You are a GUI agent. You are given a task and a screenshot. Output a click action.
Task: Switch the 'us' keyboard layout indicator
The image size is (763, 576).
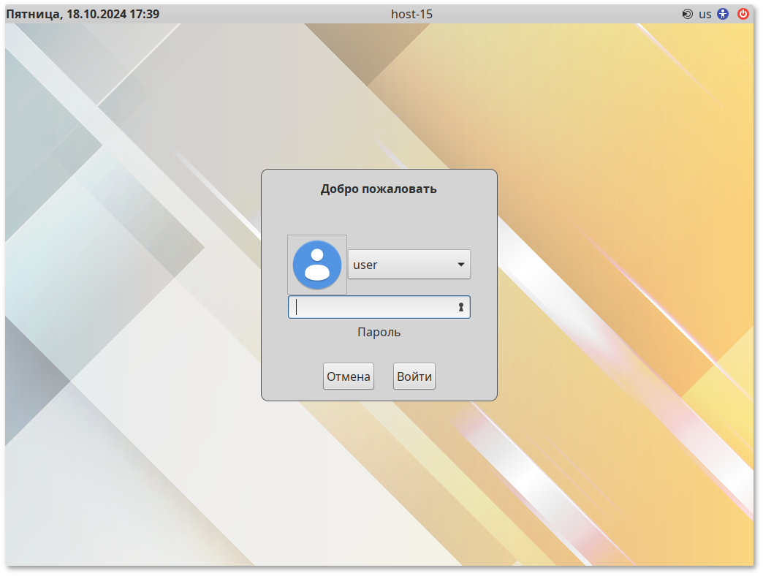click(x=705, y=14)
